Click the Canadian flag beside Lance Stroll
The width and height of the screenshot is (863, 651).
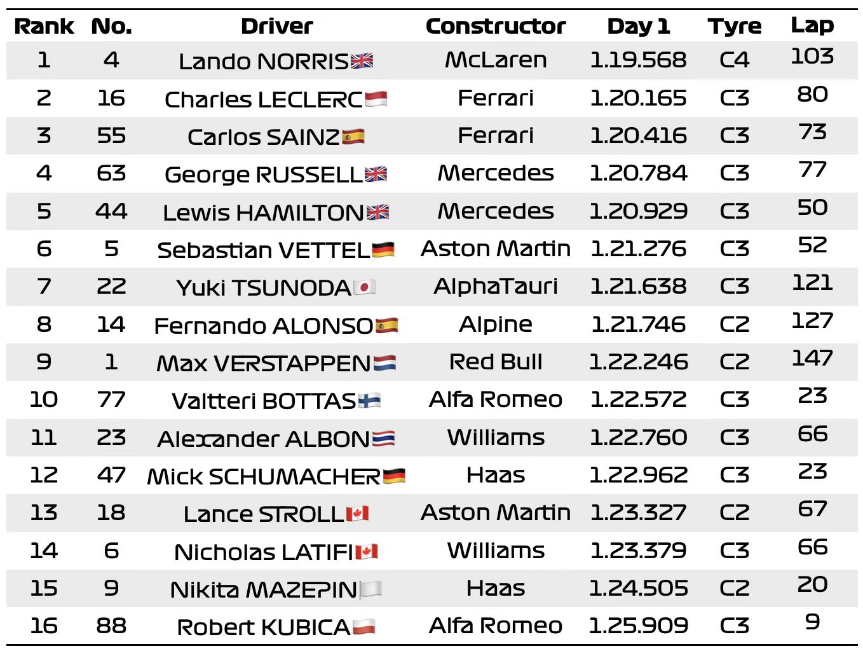[x=357, y=514]
